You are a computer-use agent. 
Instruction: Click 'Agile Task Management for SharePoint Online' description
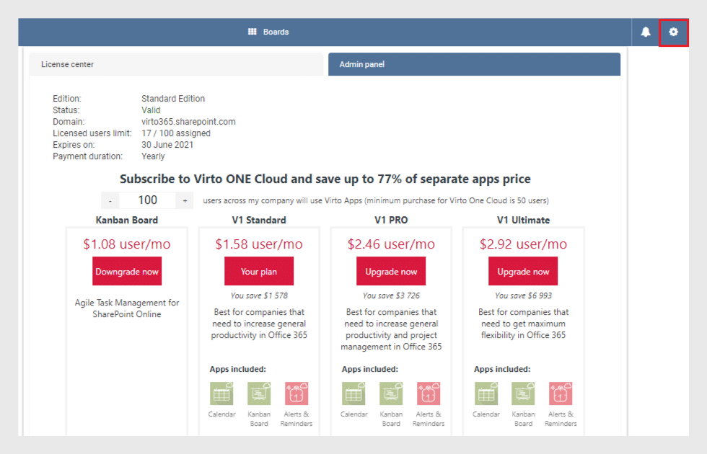127,308
